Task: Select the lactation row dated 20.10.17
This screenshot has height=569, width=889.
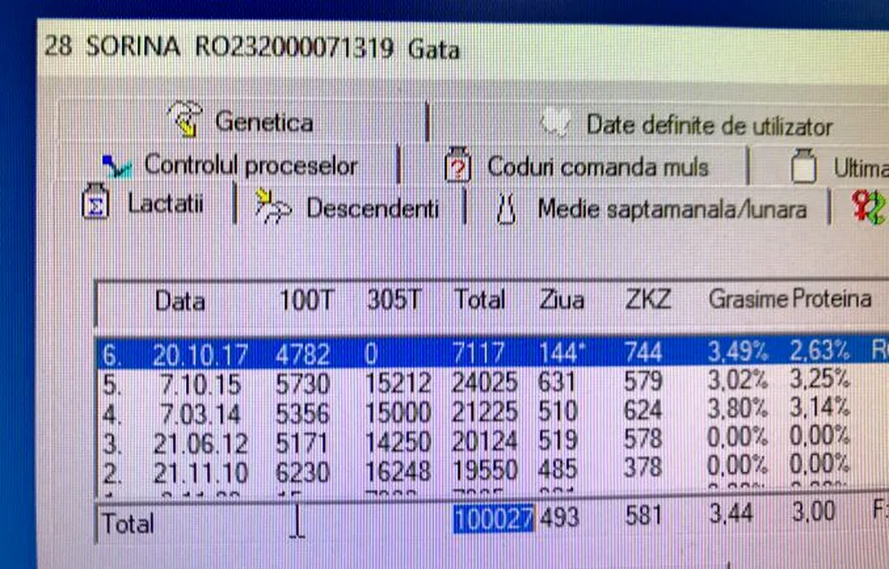Action: [x=492, y=353]
